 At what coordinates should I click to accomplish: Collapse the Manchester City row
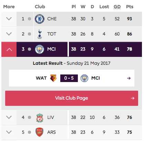9,49
